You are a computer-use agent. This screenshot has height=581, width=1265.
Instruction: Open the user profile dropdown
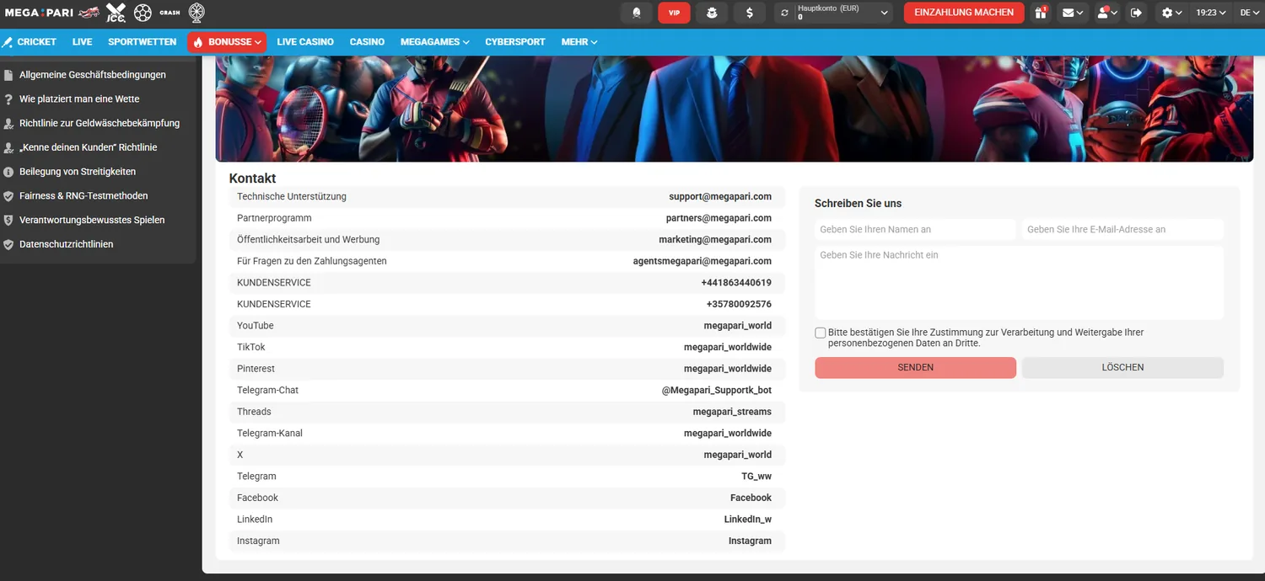(x=1107, y=13)
